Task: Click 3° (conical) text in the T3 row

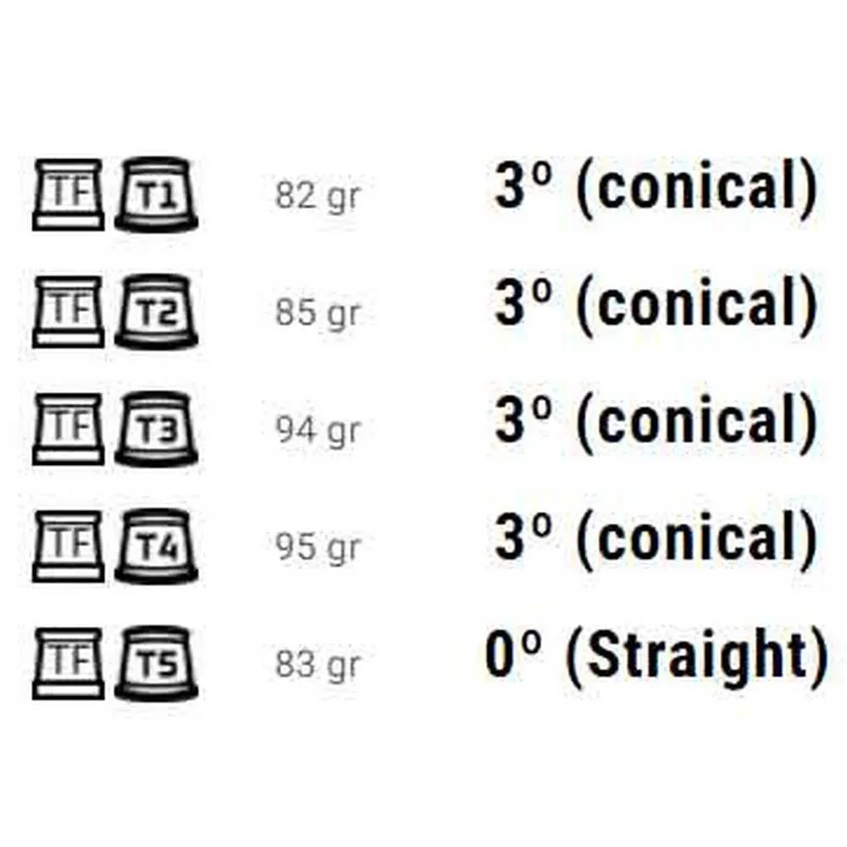Action: tap(656, 422)
